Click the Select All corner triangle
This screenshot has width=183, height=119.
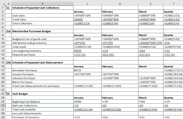point(4,4)
